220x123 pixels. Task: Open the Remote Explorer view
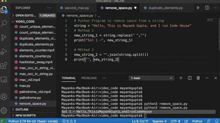coord(4,80)
